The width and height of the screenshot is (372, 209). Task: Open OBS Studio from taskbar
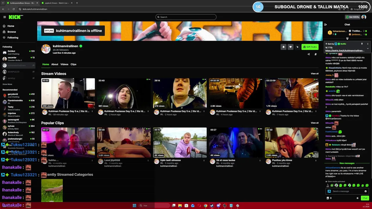(225, 206)
